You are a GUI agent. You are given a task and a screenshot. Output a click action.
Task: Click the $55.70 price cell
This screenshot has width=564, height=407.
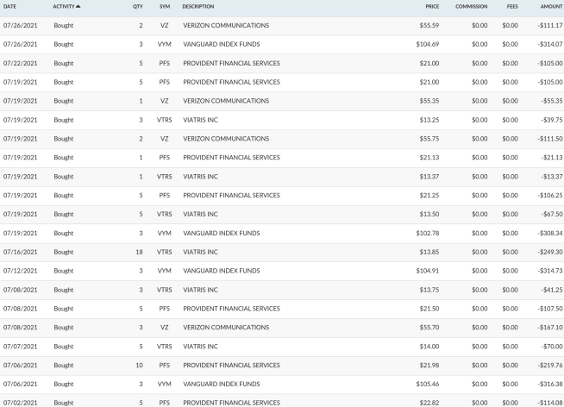pyautogui.click(x=429, y=328)
